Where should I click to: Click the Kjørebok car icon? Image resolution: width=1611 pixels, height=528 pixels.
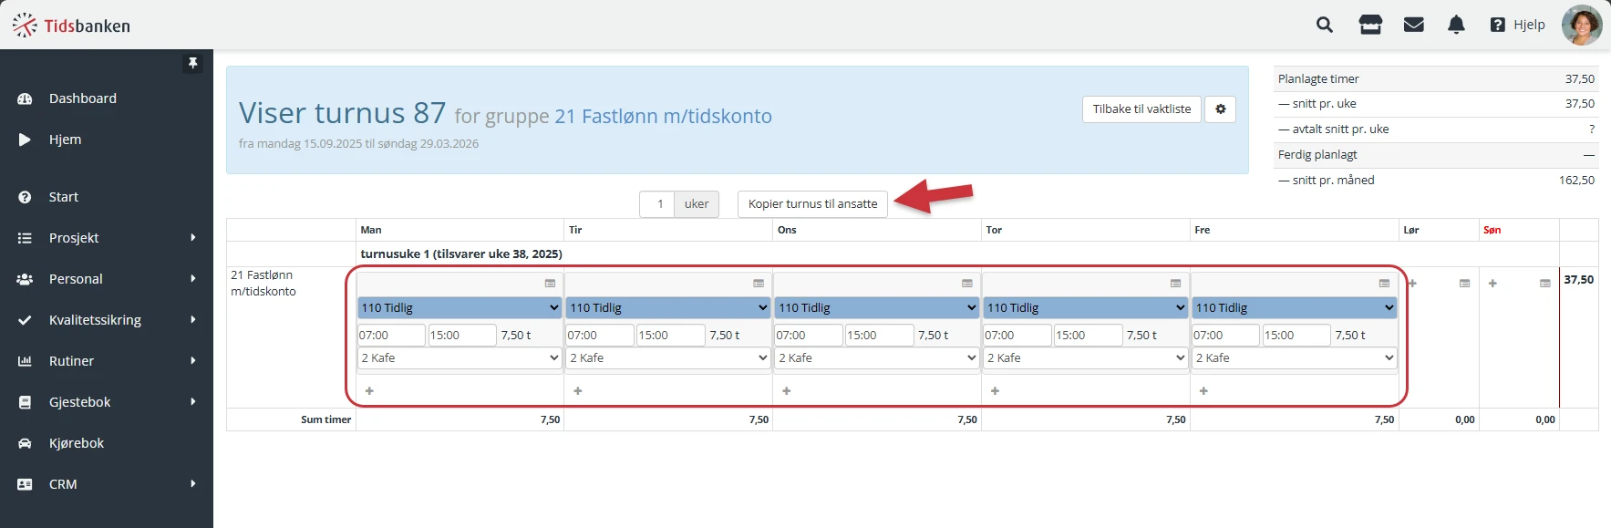click(25, 443)
